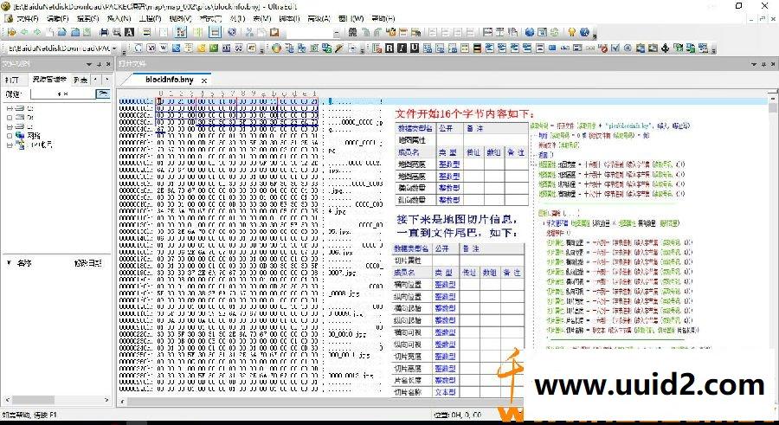Click the green back arrow toolbar icon
The image size is (779, 425).
pos(24,32)
